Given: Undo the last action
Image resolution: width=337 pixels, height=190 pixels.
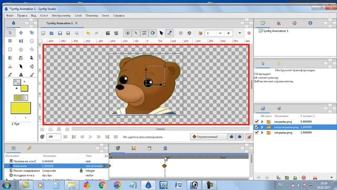Looking at the screenshot, I should tap(88, 33).
